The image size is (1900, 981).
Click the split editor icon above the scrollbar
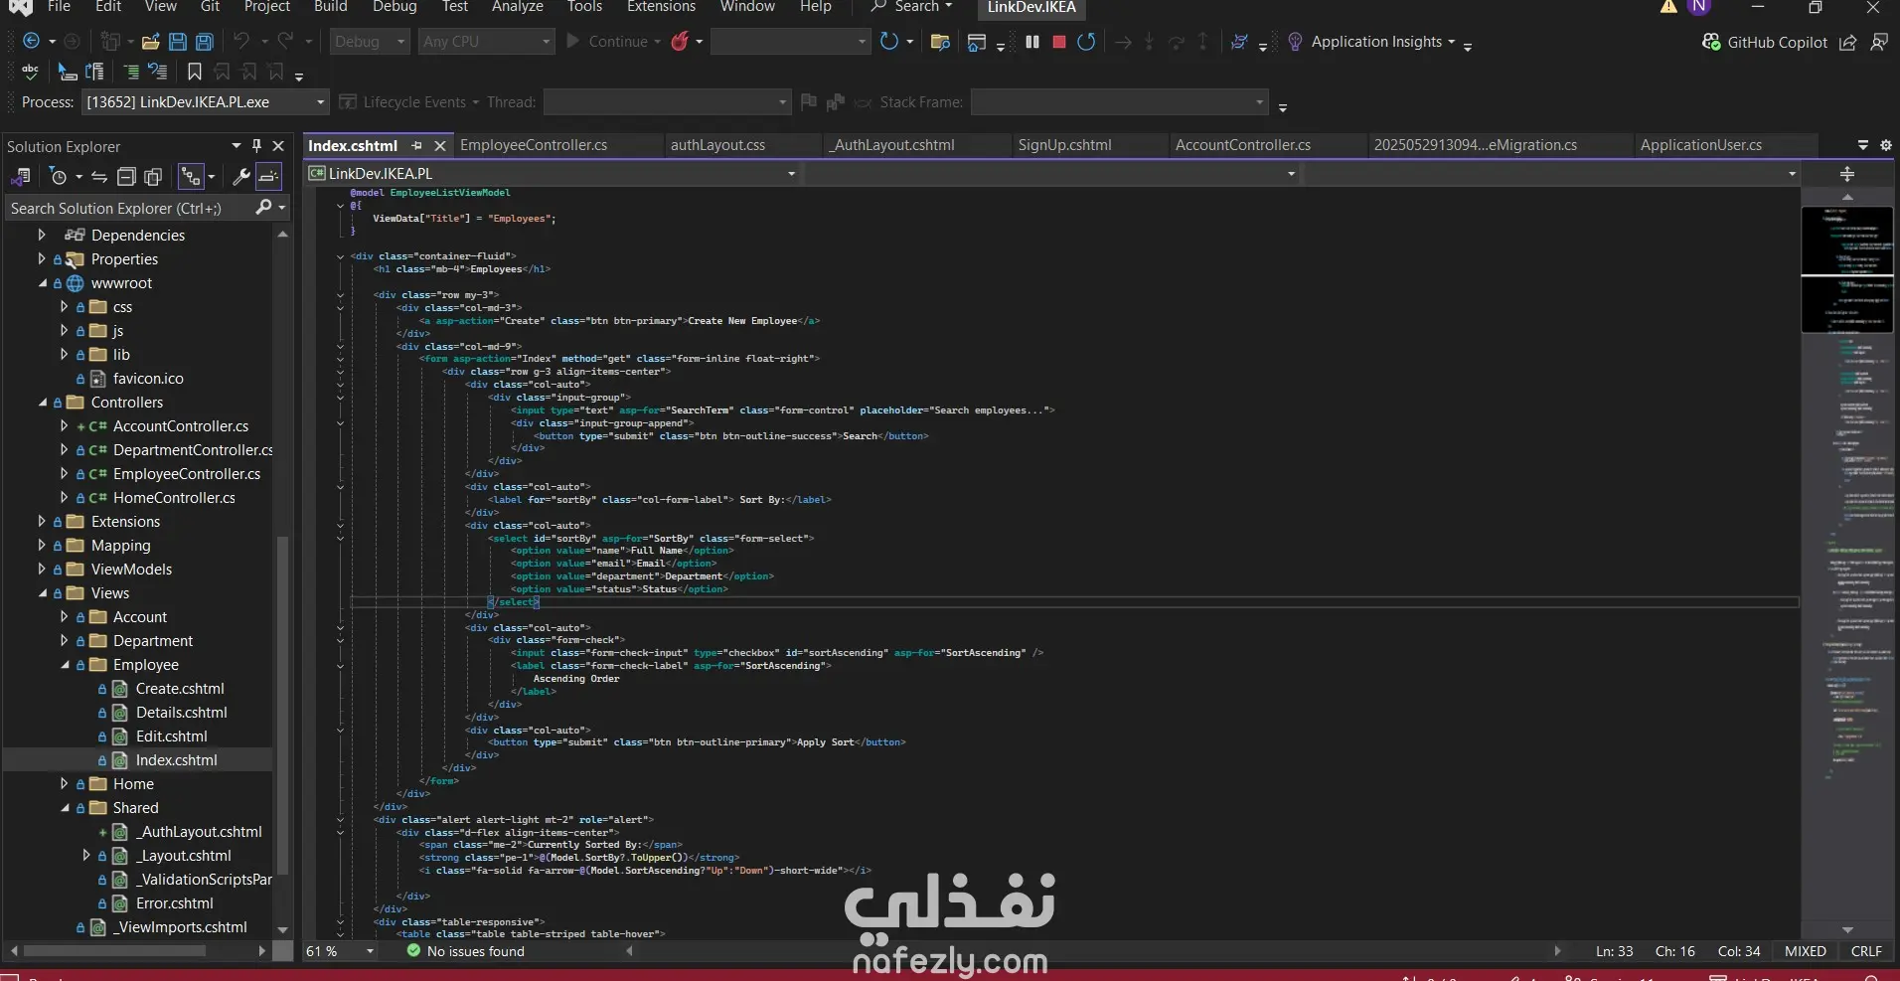(x=1847, y=174)
